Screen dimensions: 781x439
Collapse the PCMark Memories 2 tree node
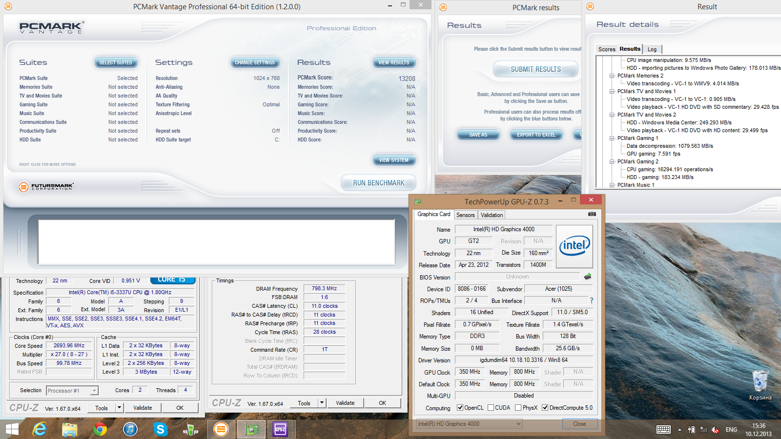coord(612,76)
